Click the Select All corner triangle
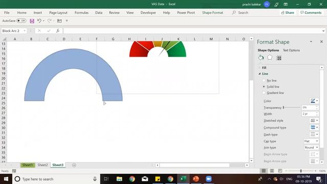 [4, 39]
